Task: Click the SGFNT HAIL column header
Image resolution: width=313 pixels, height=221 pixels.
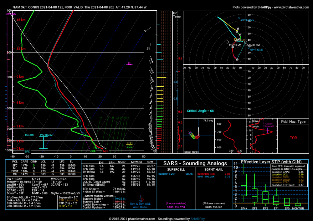Action: [x=213, y=169]
